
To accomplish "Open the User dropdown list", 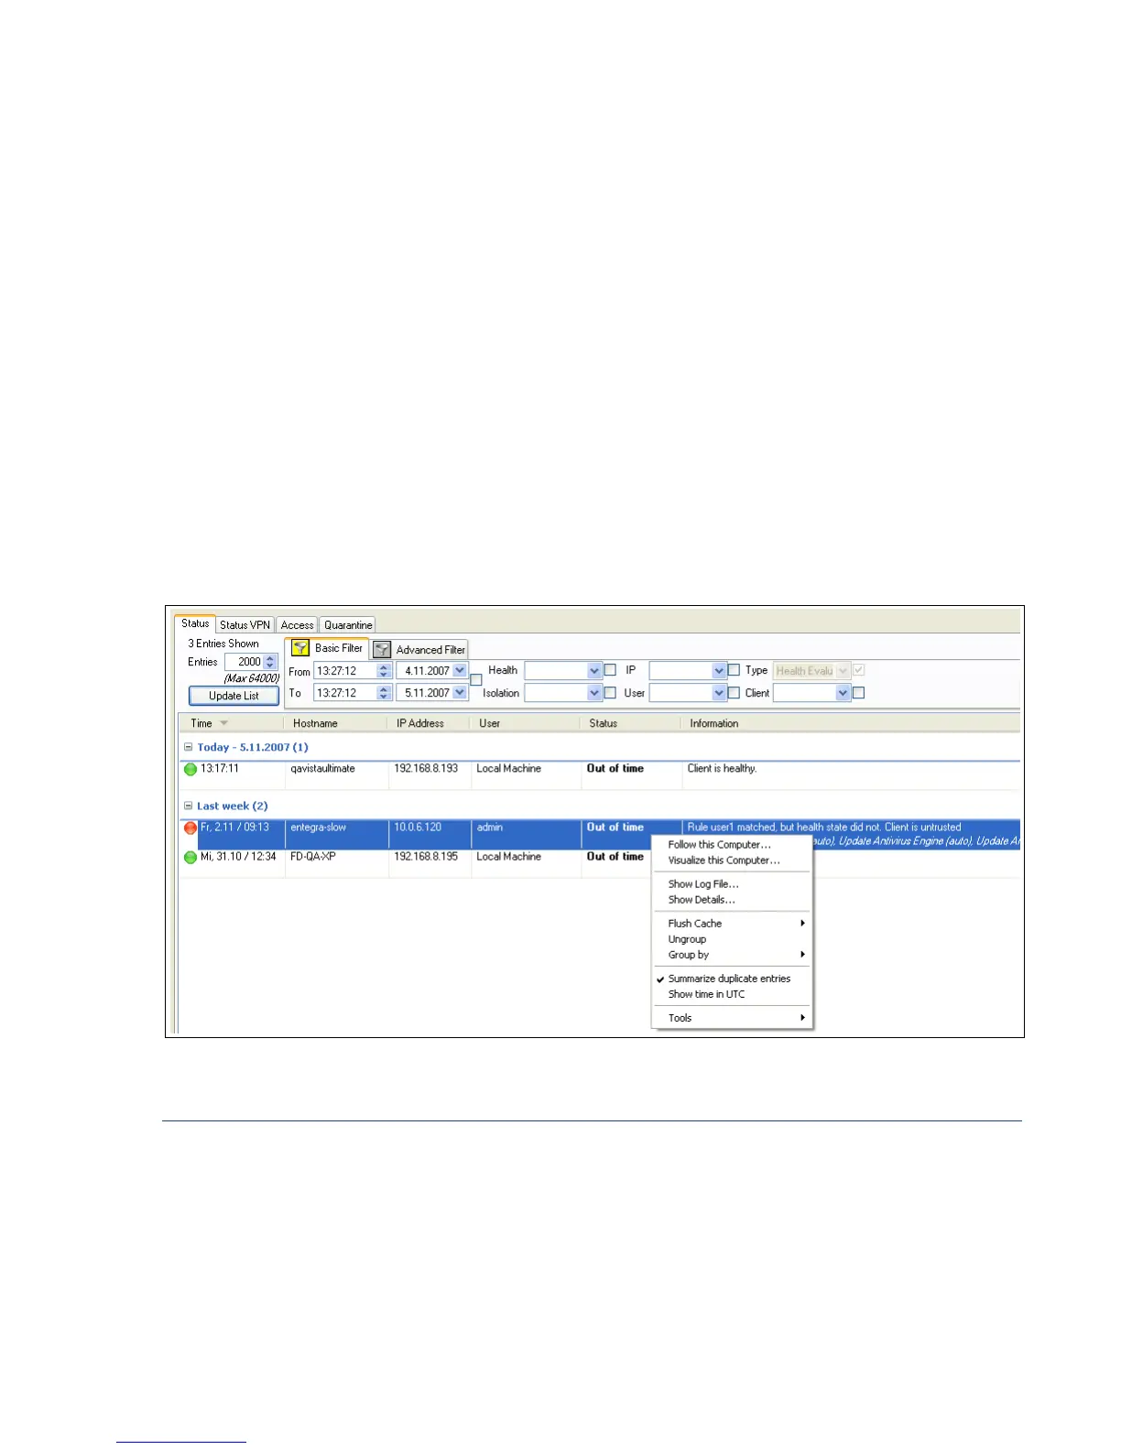I will pyautogui.click(x=719, y=693).
